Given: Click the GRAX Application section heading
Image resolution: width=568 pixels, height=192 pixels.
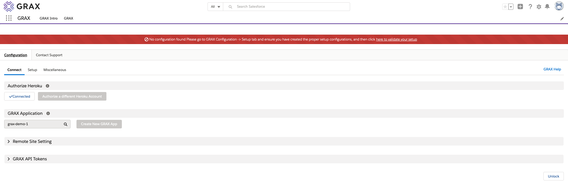Looking at the screenshot, I should click(x=25, y=113).
